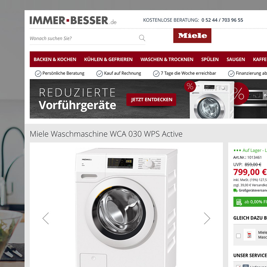
Task: Click the green delivery truck icon
Action: 235,190
